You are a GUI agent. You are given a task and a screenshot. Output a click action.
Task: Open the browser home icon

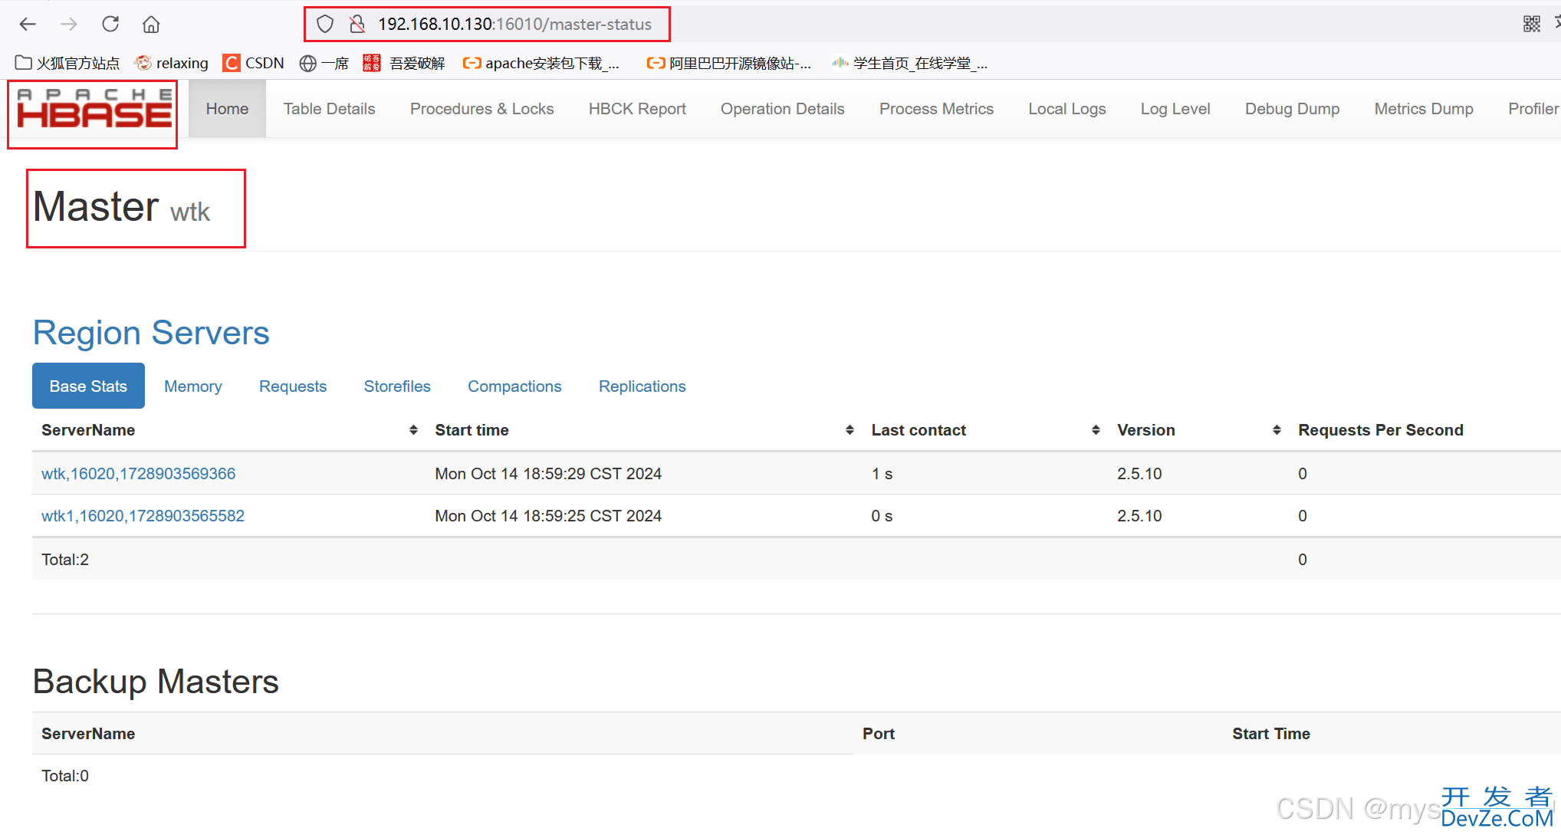click(x=151, y=25)
